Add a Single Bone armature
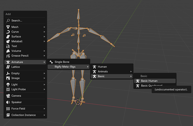This screenshot has height=126, width=193. pyautogui.click(x=69, y=62)
